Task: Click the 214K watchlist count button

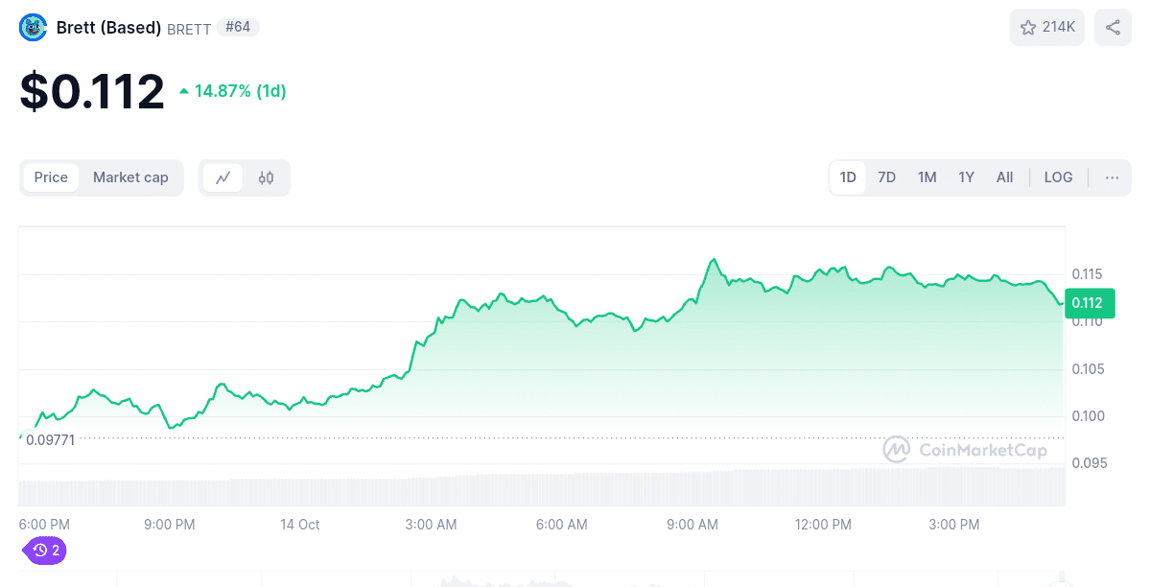Action: pos(1046,27)
